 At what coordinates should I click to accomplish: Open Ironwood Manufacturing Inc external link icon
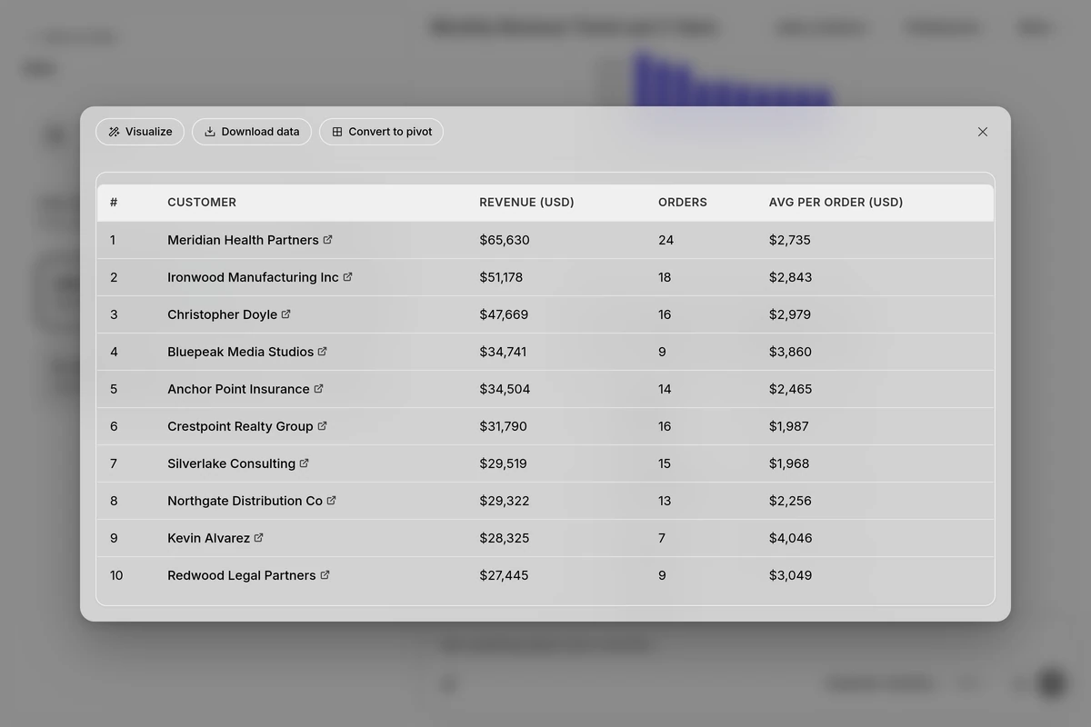coord(347,277)
